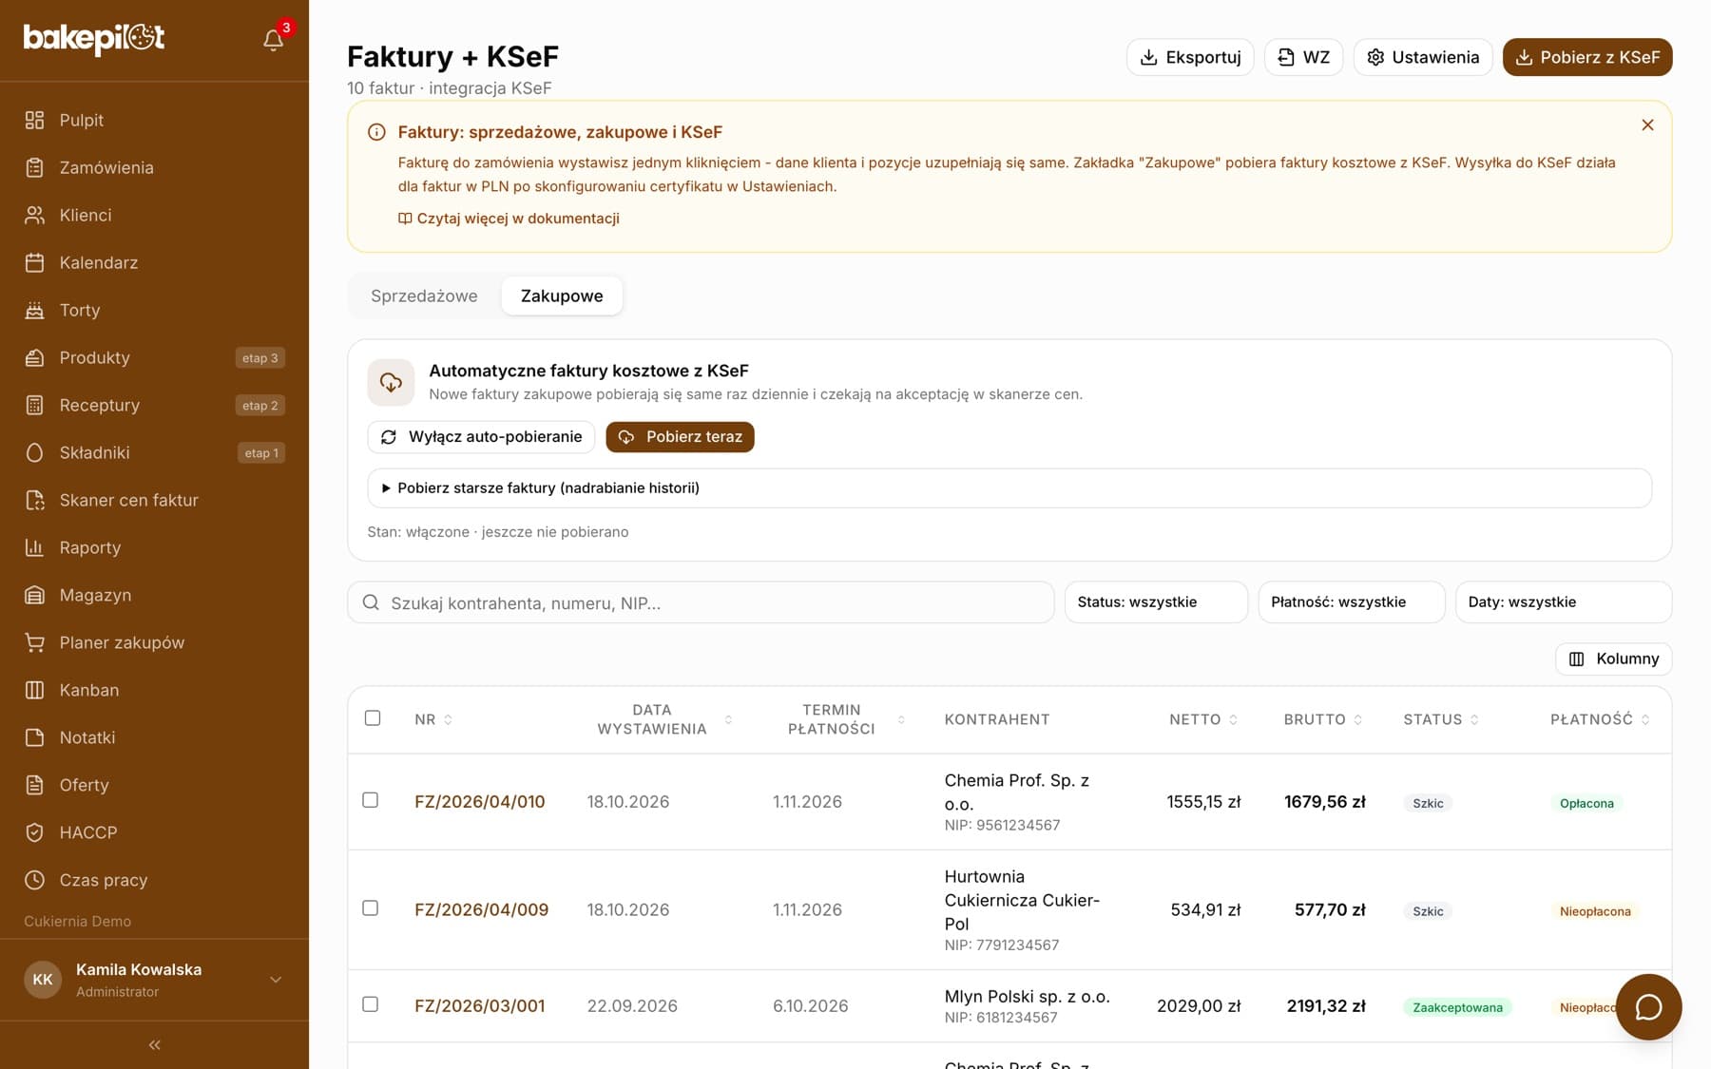Image resolution: width=1711 pixels, height=1069 pixels.
Task: Open the Status: wszystkie filter
Action: 1156,602
